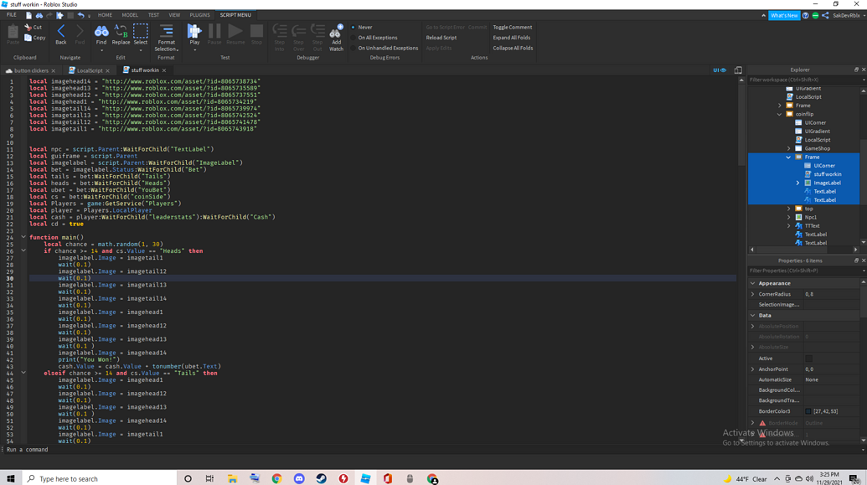
Task: Switch to the PLUGINS ribbon tab
Action: [199, 15]
